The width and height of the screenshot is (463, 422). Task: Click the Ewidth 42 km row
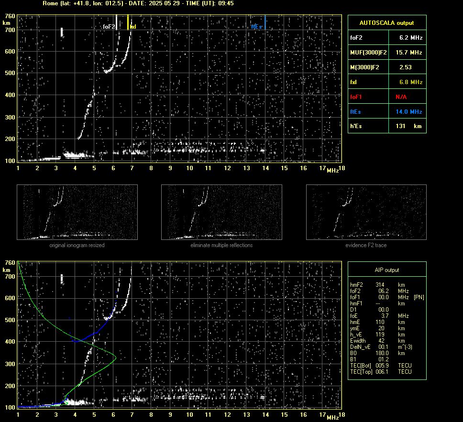coord(377,341)
